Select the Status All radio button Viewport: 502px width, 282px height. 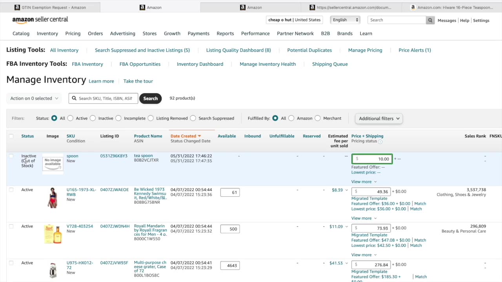(54, 118)
